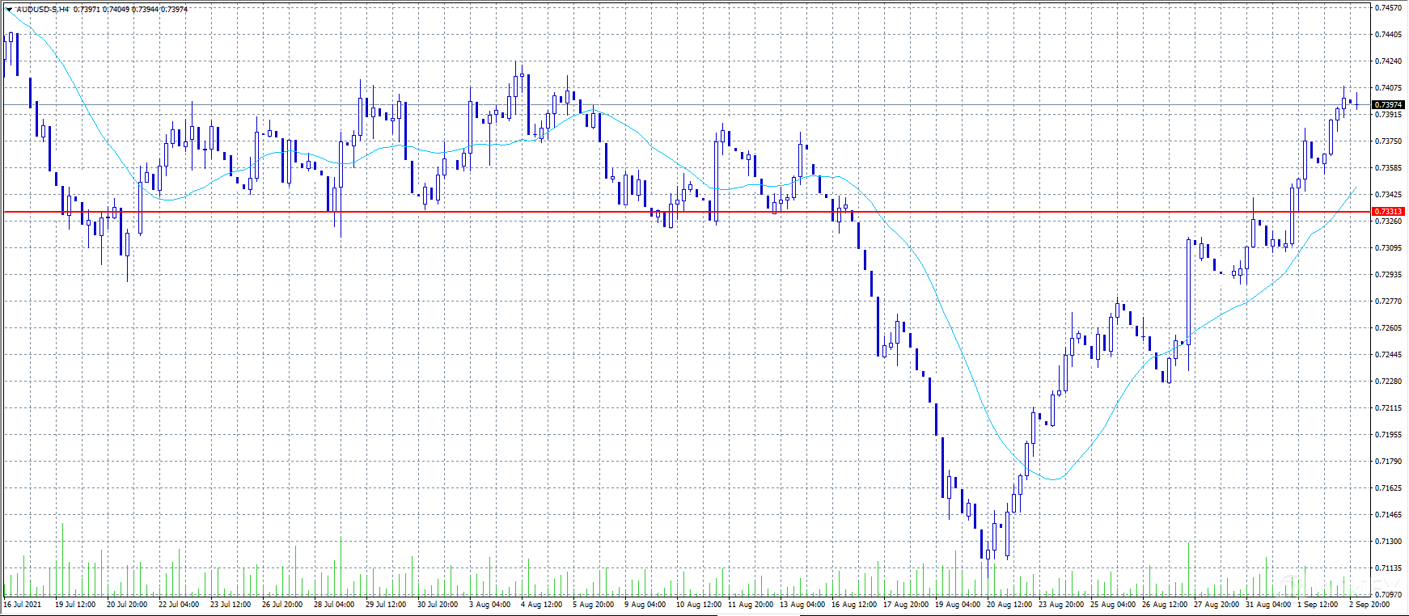1409x616 pixels.
Task: Click the 16 Jul 2021 date label
Action: pyautogui.click(x=23, y=605)
